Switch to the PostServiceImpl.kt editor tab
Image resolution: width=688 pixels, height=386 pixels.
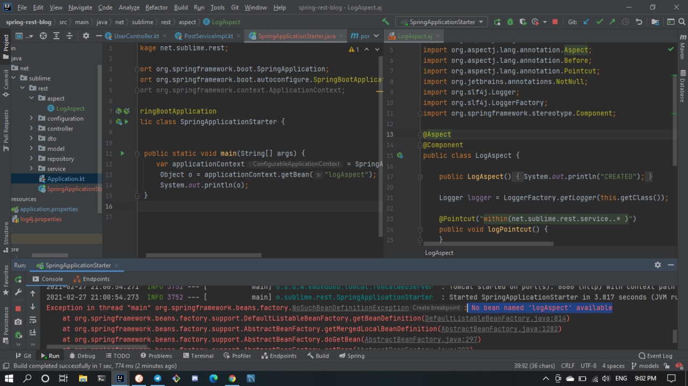click(x=208, y=36)
